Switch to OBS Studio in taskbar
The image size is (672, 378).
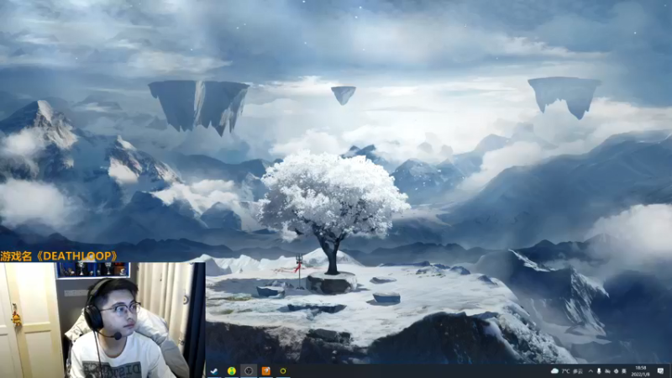pyautogui.click(x=249, y=371)
